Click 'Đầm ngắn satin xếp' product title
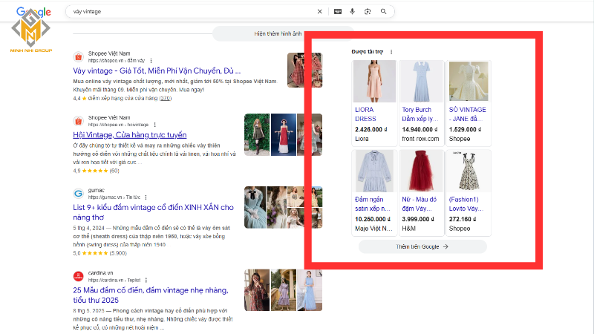This screenshot has height=334, width=594. [373, 203]
